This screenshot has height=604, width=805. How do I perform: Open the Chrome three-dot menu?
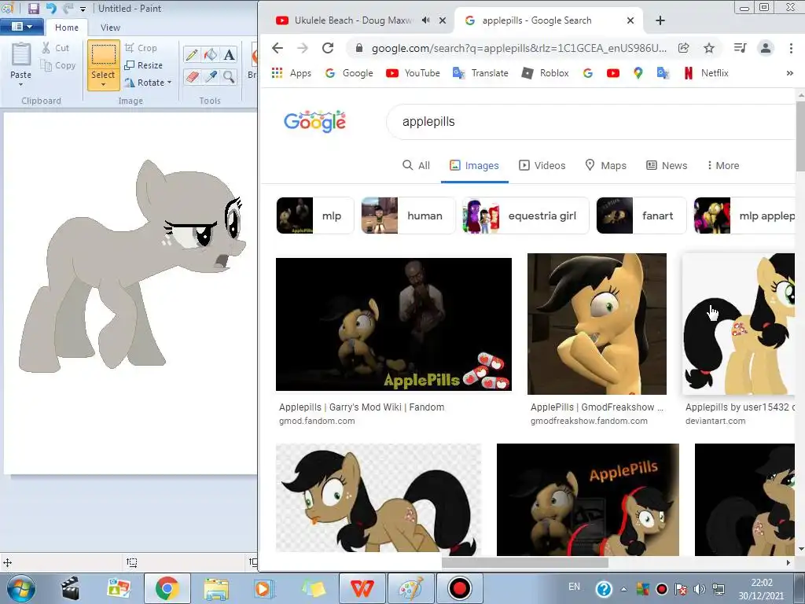tap(791, 48)
